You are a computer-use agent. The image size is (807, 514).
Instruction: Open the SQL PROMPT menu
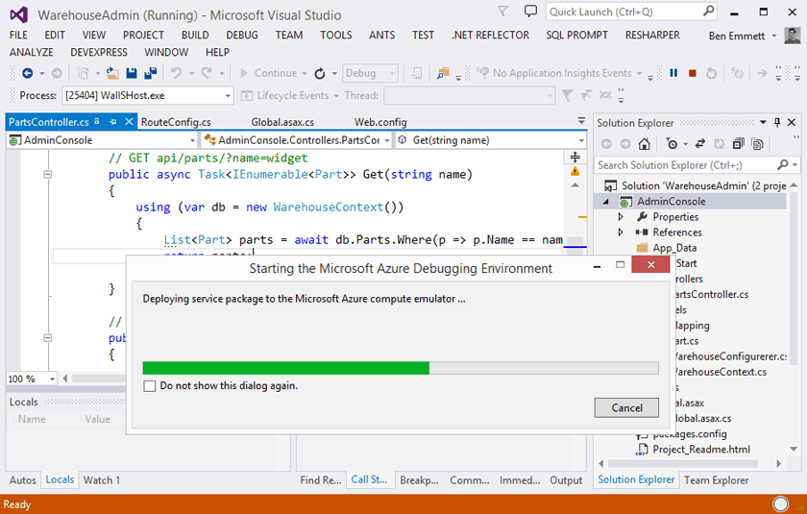(x=576, y=35)
